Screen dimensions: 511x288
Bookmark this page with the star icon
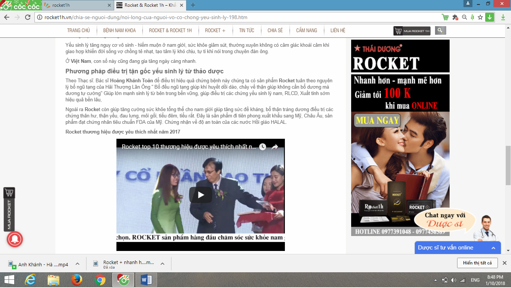coord(480,17)
